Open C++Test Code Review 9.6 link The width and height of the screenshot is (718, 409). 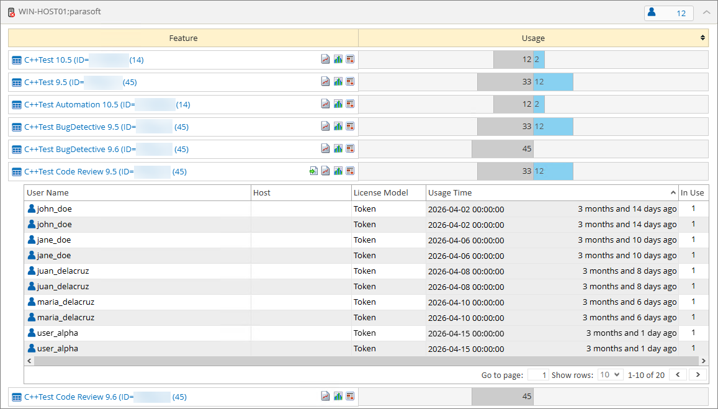click(x=105, y=397)
